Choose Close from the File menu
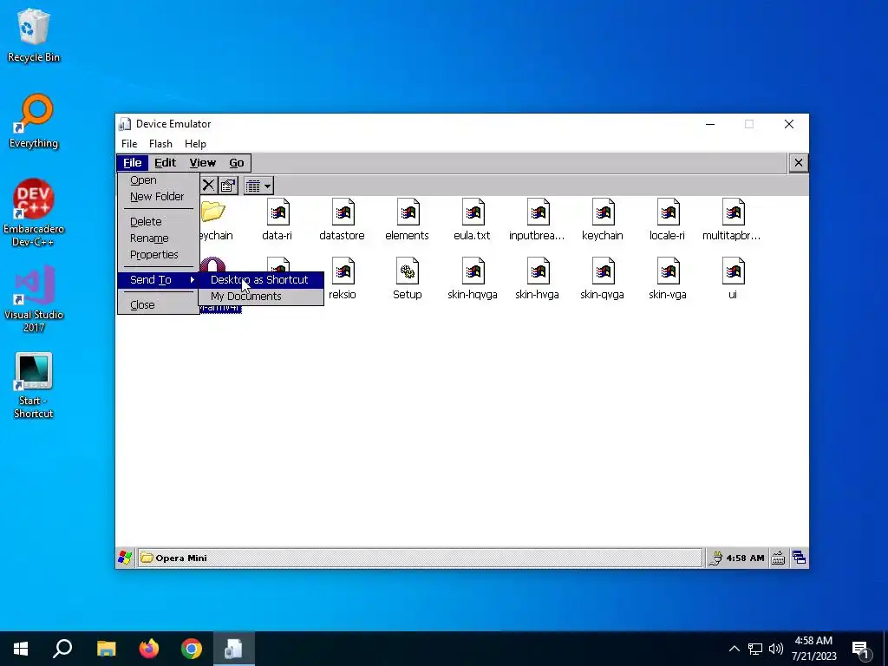888x666 pixels. tap(142, 304)
